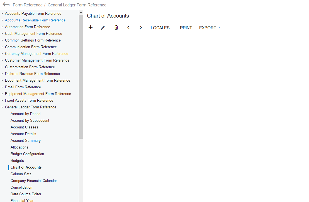Image resolution: width=309 pixels, height=202 pixels.
Task: Open the Accounts Receivable Form Reference link
Action: tap(35, 20)
